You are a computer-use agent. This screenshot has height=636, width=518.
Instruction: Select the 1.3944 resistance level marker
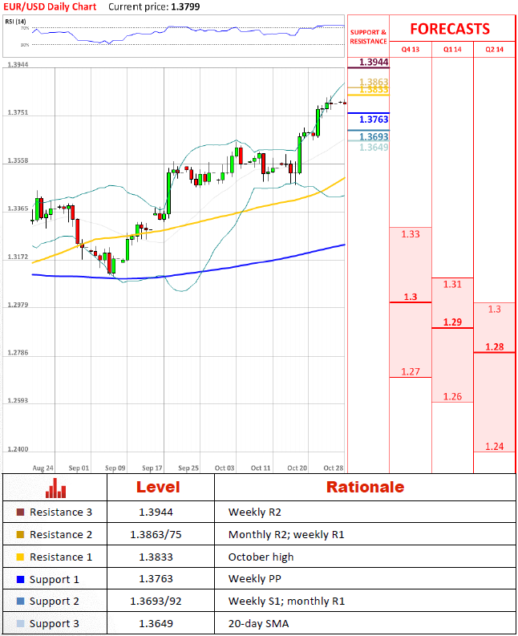[373, 62]
